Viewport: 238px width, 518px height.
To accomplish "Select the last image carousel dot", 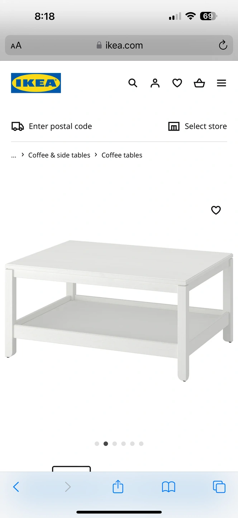I will 141,444.
